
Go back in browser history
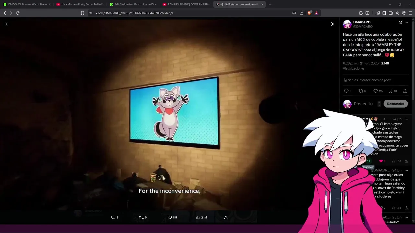[5, 13]
